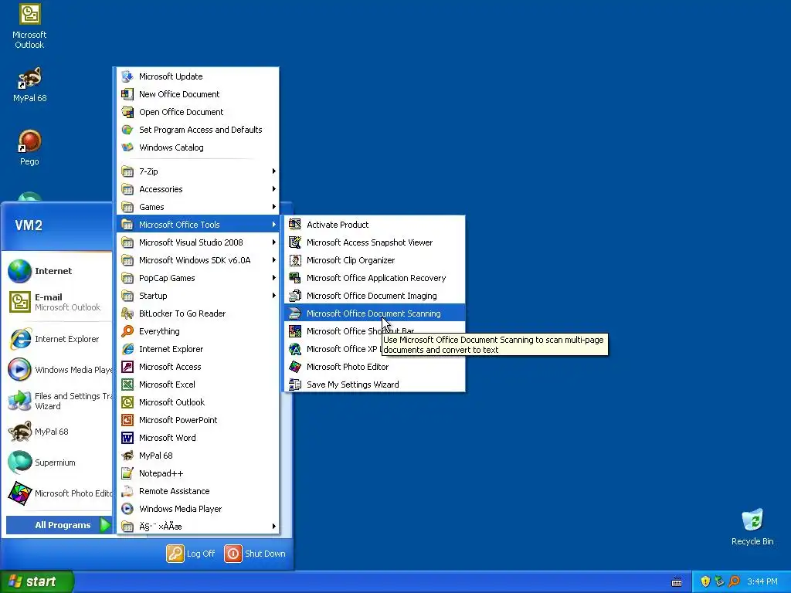The height and width of the screenshot is (593, 791).
Task: Click the Log Off button
Action: click(x=191, y=554)
